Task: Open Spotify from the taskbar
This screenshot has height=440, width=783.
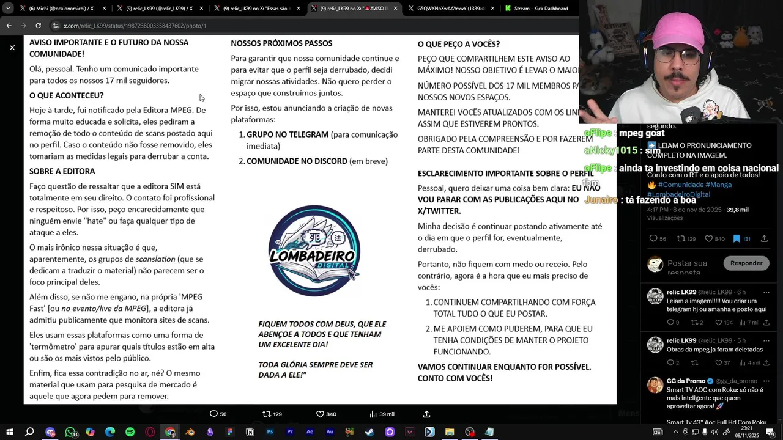Action: point(130,432)
